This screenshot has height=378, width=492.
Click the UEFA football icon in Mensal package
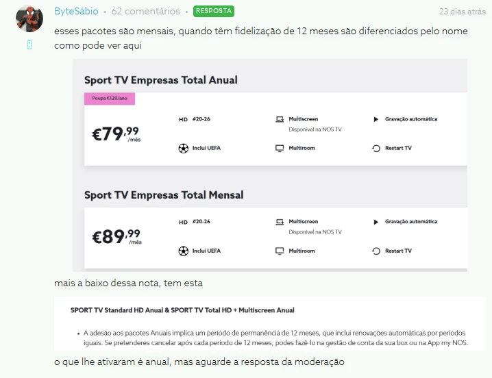click(x=183, y=251)
